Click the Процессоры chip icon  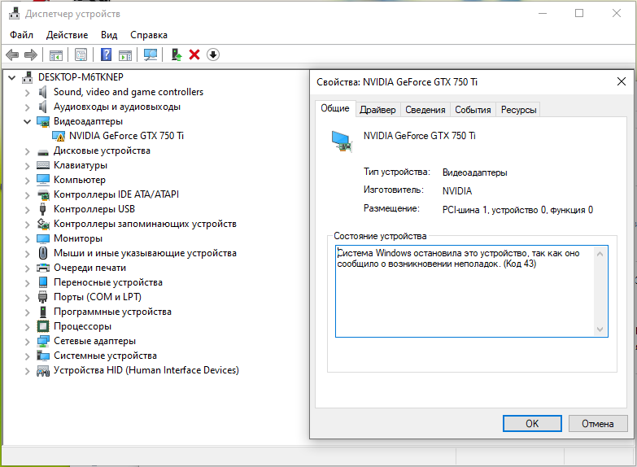(x=42, y=326)
